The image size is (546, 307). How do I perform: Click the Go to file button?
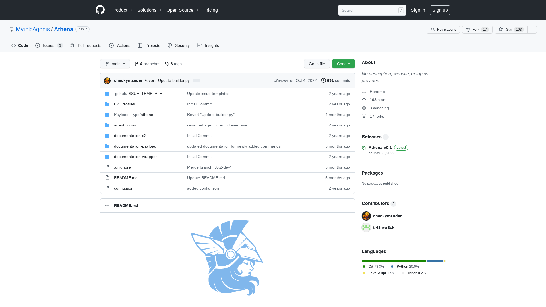[x=317, y=64]
